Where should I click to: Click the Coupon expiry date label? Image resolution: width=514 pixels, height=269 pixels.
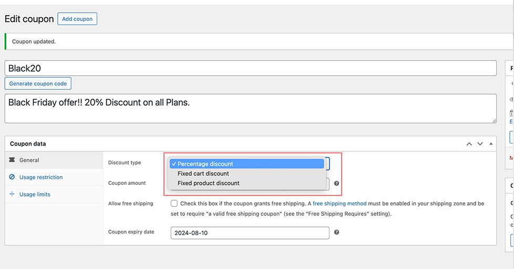(131, 232)
